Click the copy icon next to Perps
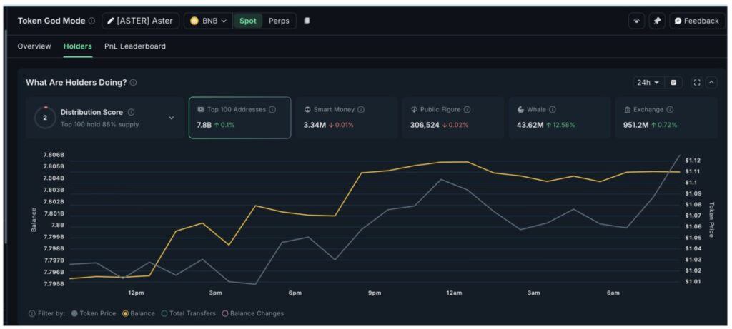This screenshot has height=329, width=732. [x=307, y=21]
